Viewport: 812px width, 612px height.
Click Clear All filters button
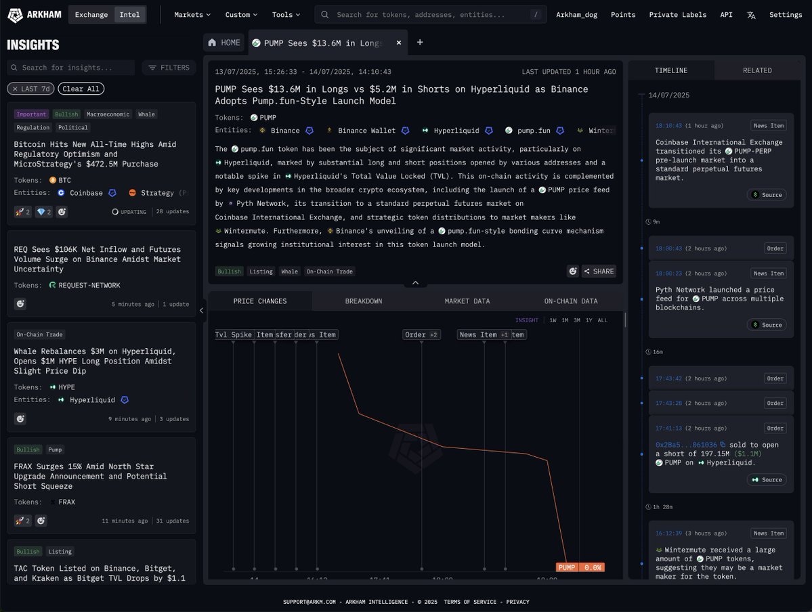(x=81, y=89)
